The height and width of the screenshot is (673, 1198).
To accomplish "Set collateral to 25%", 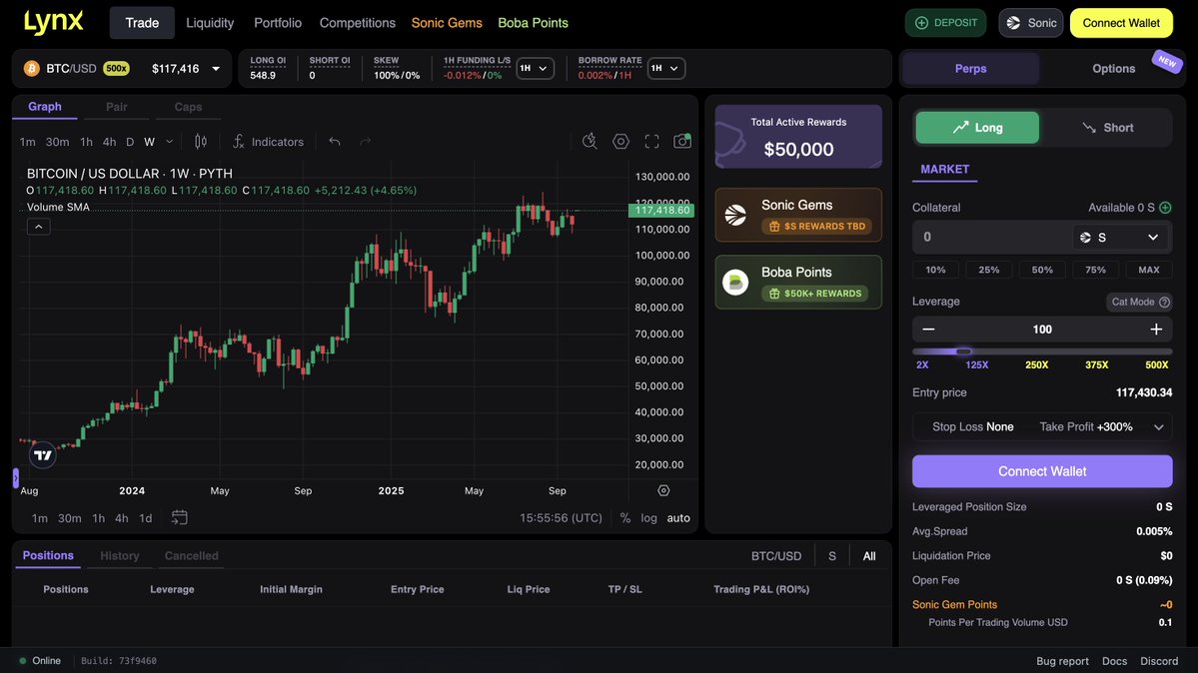I will [988, 270].
